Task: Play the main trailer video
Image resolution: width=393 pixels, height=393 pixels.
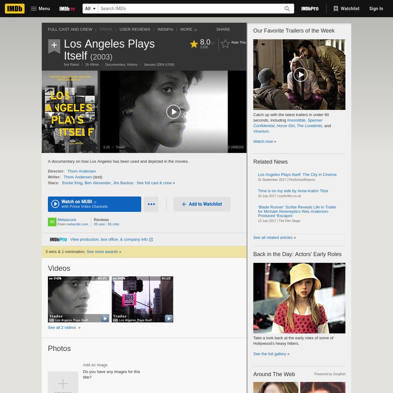Action: point(173,112)
